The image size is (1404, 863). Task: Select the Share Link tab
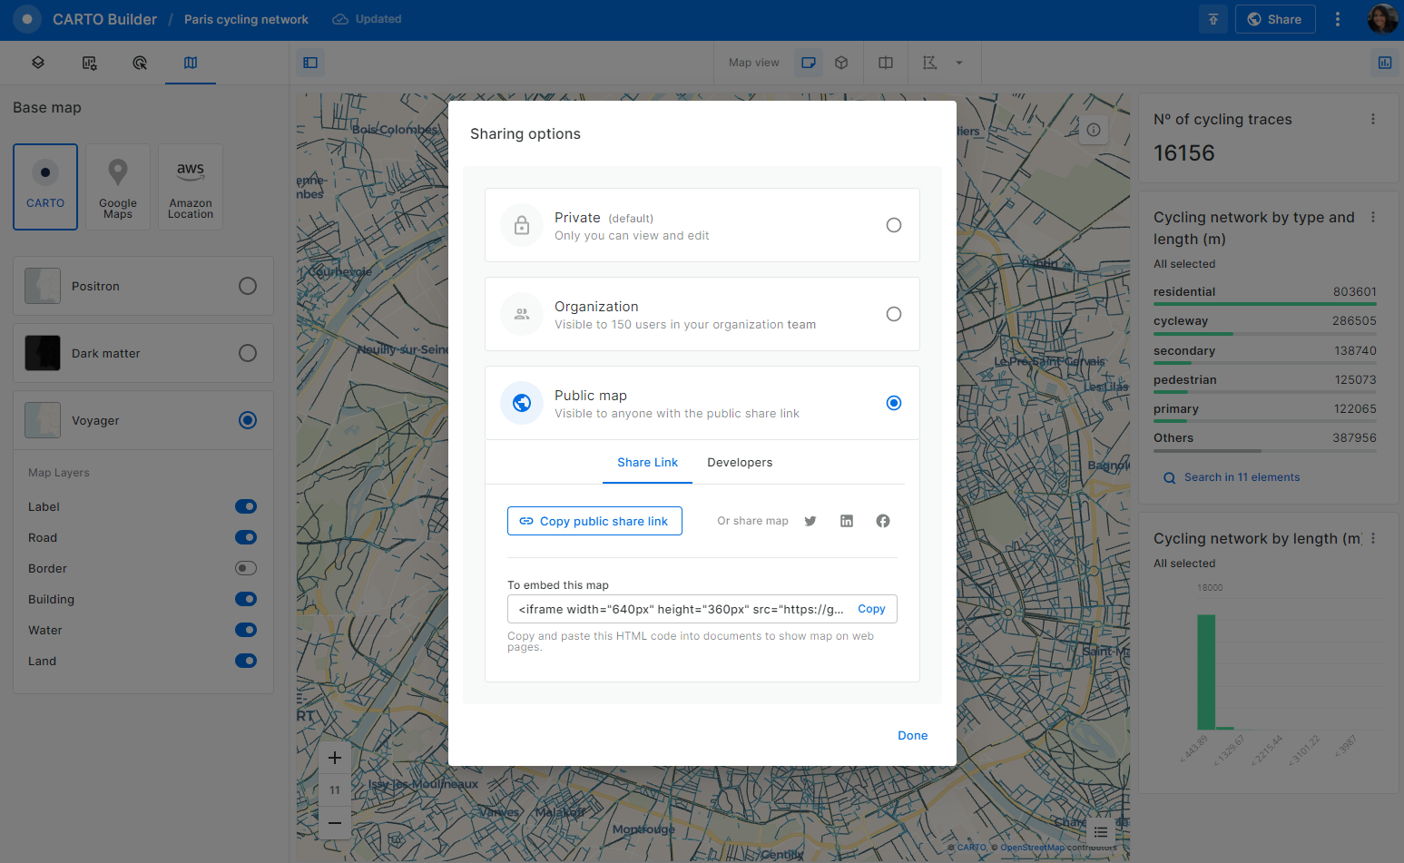click(647, 462)
